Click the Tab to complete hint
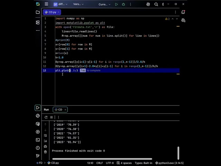The width and height of the screenshot is (221, 166). (90, 71)
